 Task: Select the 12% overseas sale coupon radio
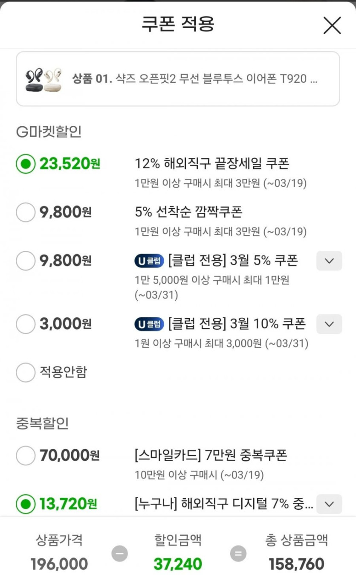pos(26,164)
